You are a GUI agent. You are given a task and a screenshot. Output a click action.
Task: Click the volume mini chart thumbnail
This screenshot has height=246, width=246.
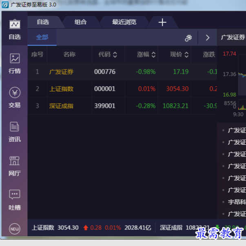(242, 105)
